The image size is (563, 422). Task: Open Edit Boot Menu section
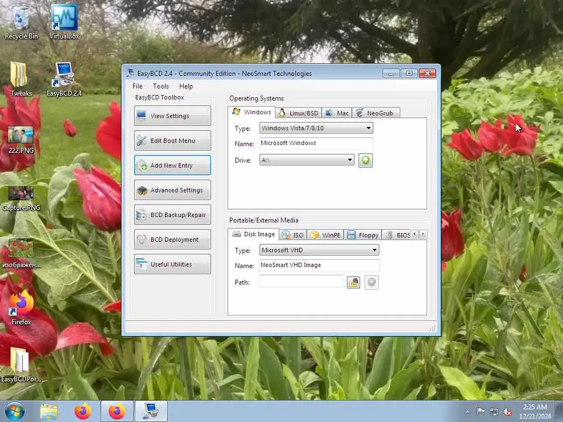(172, 141)
